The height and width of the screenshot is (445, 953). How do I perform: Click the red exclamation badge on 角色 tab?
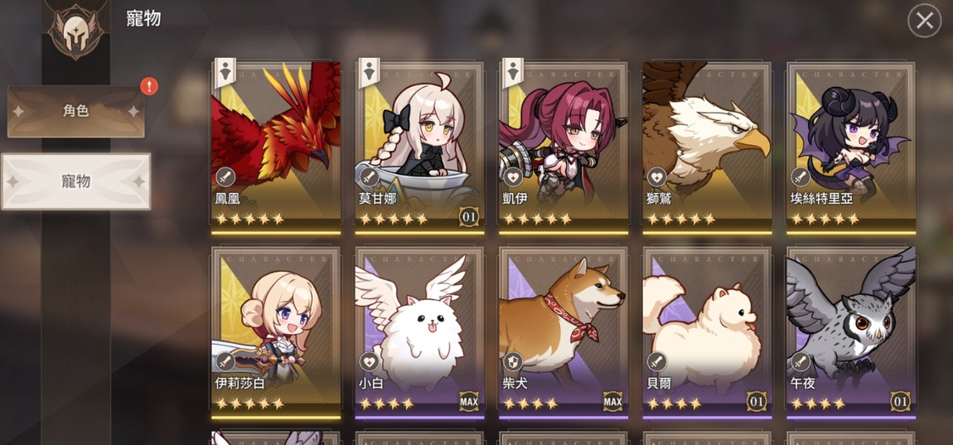pyautogui.click(x=149, y=86)
